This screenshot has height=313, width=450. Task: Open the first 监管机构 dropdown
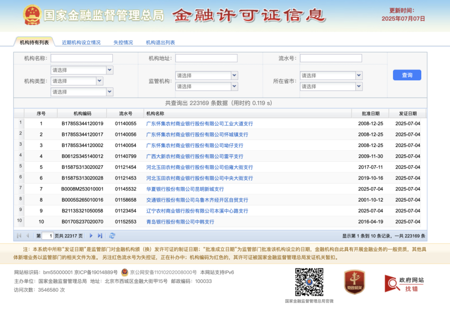(206, 75)
